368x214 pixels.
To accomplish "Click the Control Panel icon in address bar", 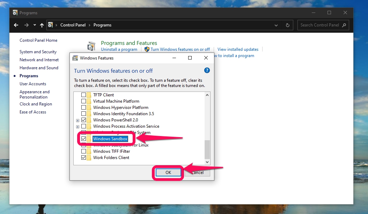I will [50, 25].
